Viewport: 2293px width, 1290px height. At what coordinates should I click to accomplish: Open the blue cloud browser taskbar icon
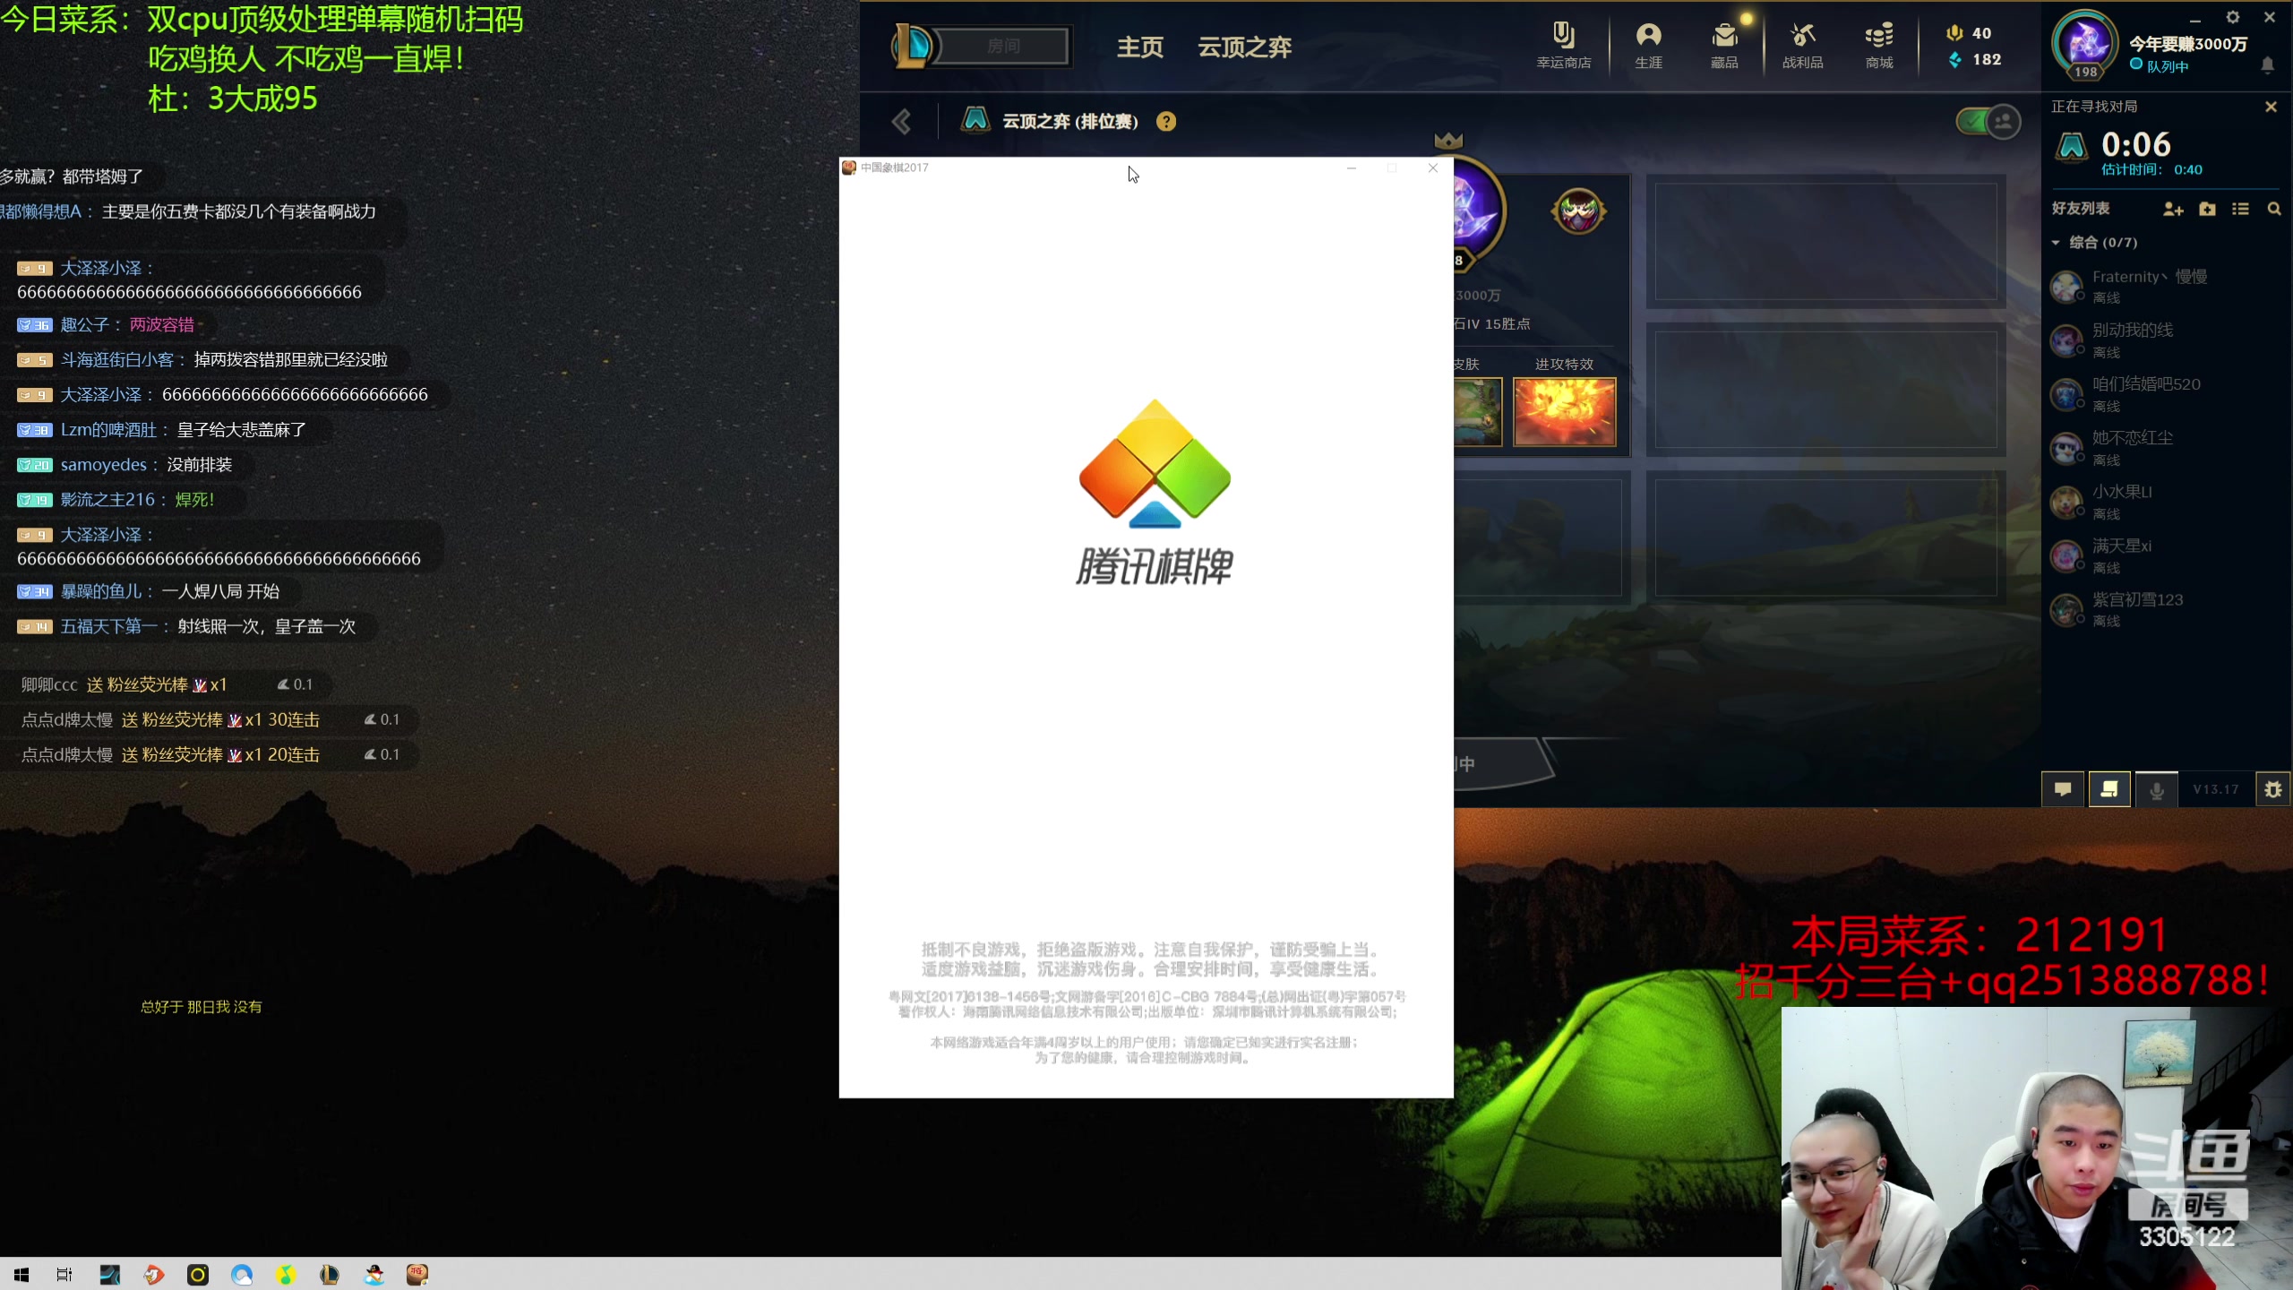[242, 1274]
